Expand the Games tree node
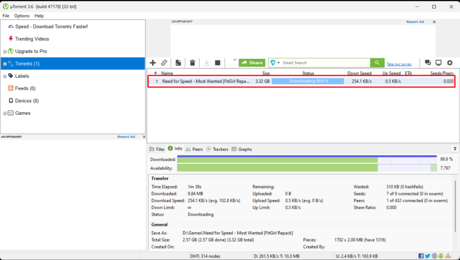Viewport: 460px width, 260px height. (x=5, y=113)
